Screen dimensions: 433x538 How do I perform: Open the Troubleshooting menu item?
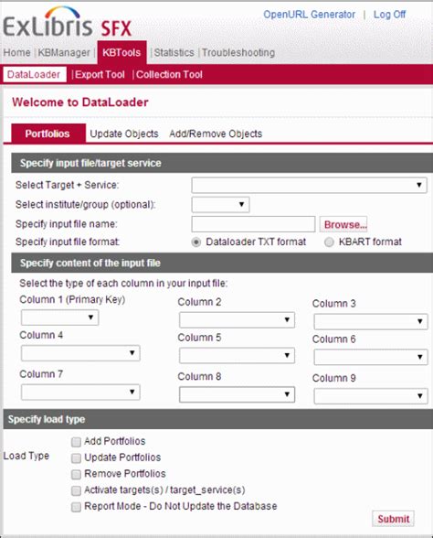pos(238,52)
